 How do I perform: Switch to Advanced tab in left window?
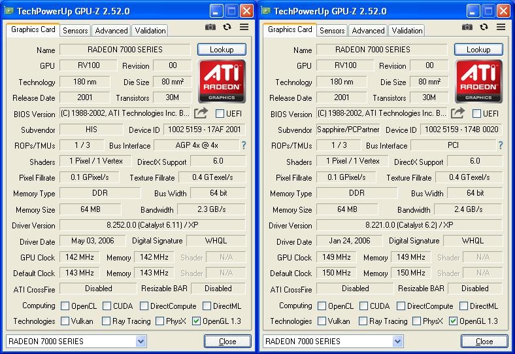point(111,31)
